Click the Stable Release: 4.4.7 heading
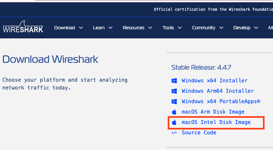 [x=201, y=67]
